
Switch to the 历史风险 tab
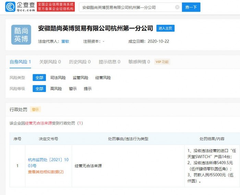tap(80, 62)
